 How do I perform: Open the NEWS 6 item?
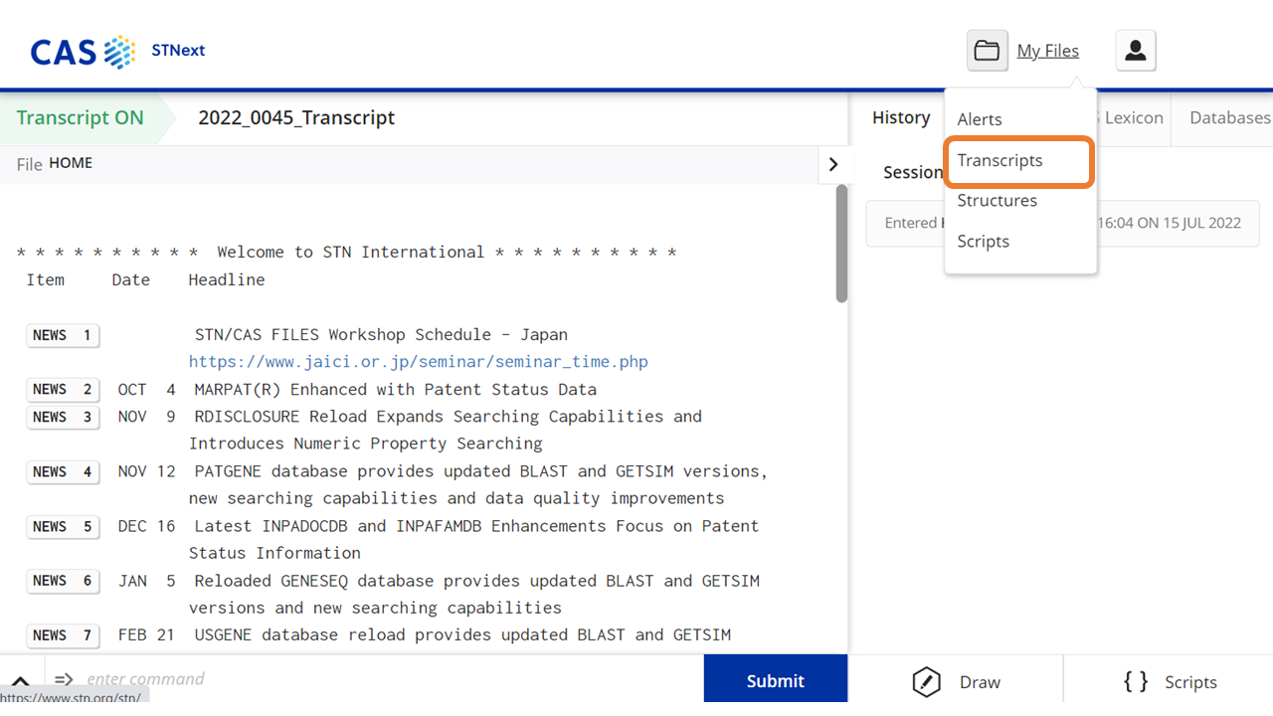tap(63, 581)
